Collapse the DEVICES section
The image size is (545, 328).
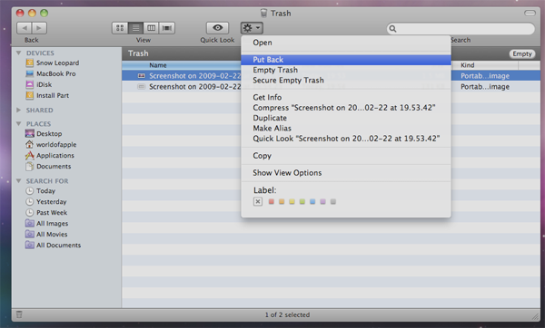tap(19, 53)
